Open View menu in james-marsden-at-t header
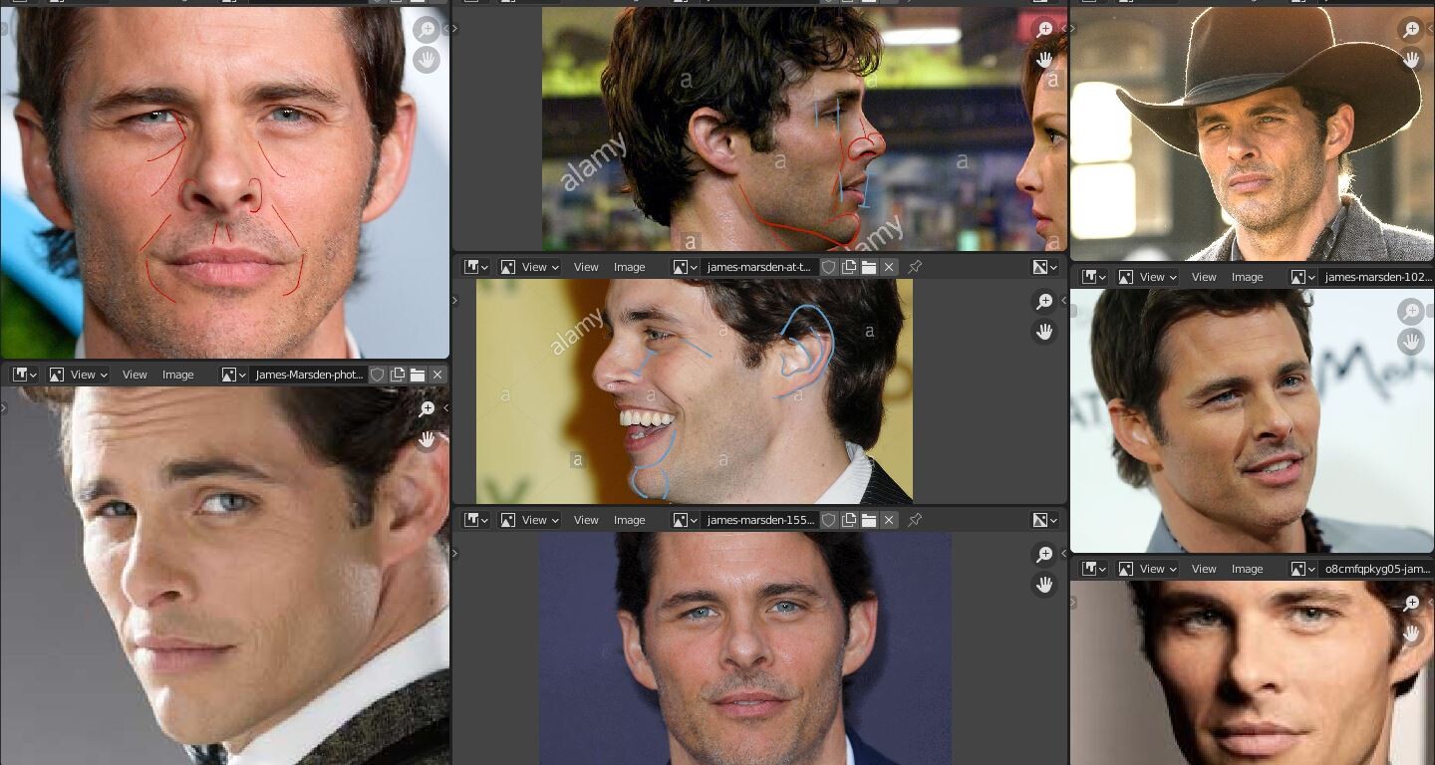 point(586,267)
